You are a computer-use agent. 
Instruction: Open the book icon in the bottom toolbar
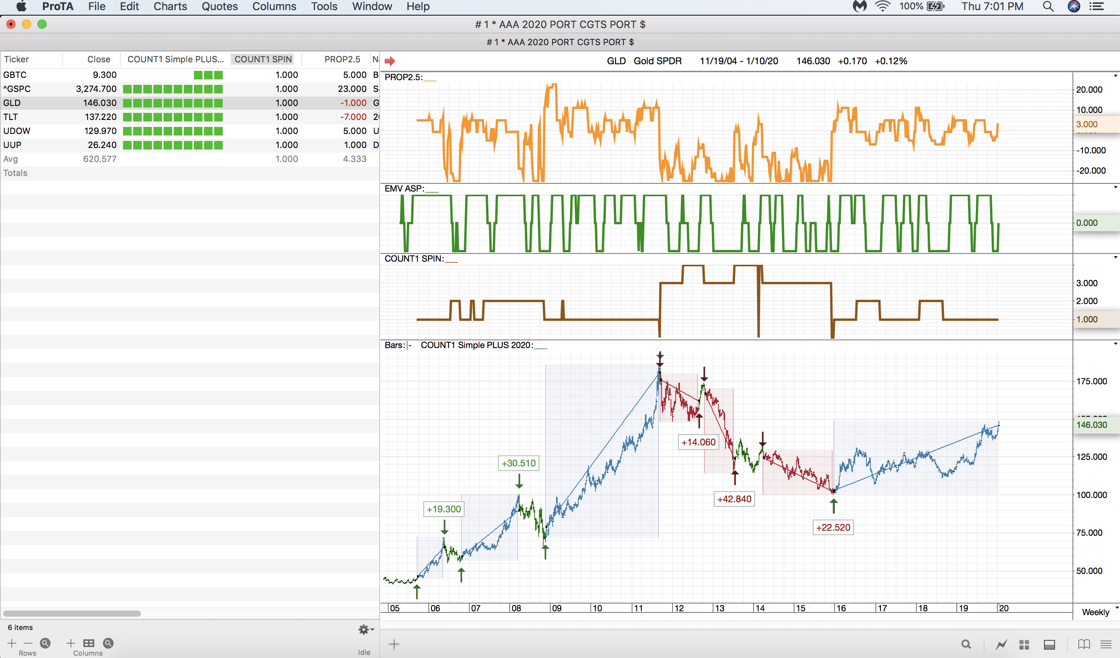click(1084, 644)
